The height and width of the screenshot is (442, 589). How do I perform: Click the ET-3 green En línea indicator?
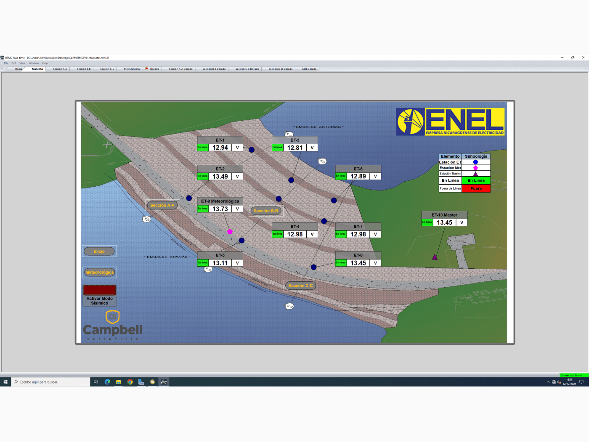pos(277,148)
